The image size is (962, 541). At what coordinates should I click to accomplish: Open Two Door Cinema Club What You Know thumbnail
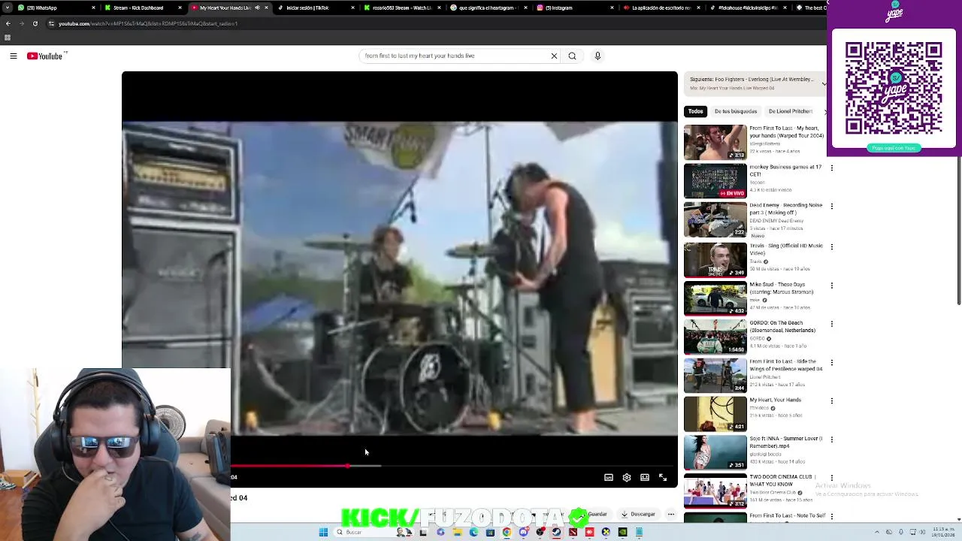point(715,490)
